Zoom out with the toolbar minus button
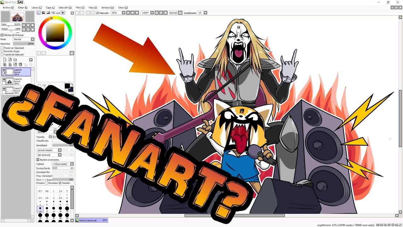This screenshot has width=403, height=227. (x=128, y=13)
